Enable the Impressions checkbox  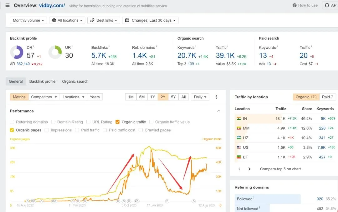point(47,130)
